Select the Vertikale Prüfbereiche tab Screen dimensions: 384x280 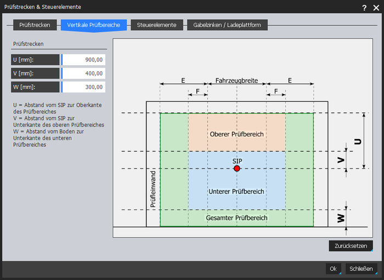point(94,25)
